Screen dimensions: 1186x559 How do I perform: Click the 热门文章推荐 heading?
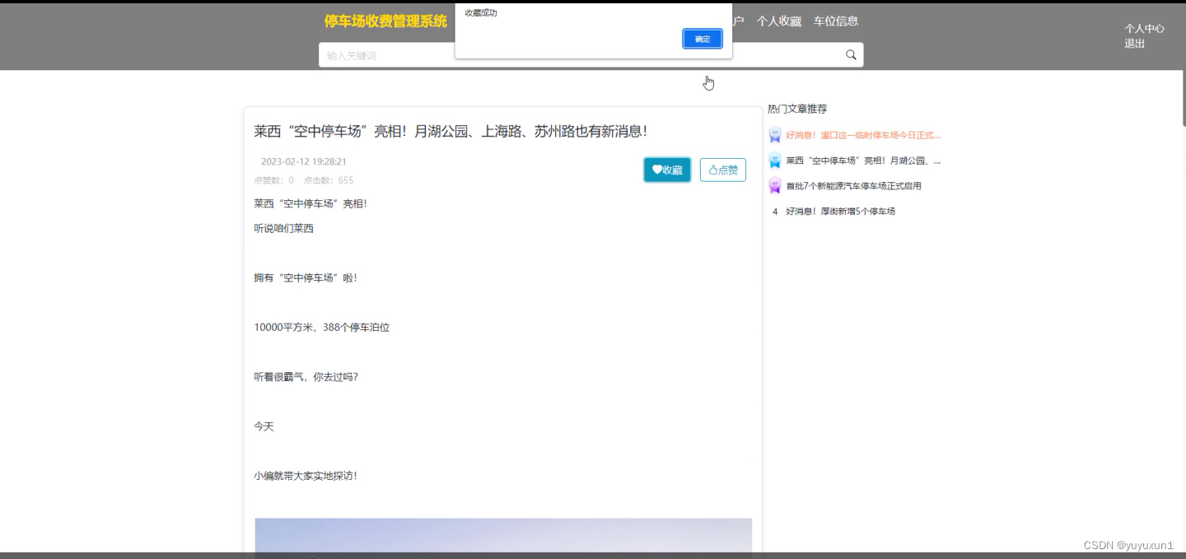tap(797, 109)
